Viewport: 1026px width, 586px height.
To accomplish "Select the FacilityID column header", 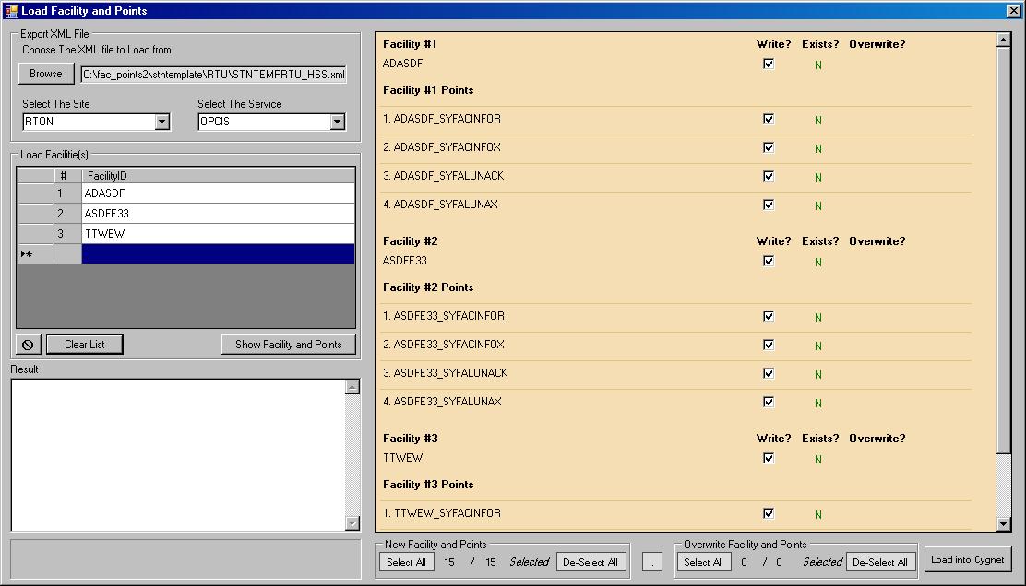I will point(219,175).
